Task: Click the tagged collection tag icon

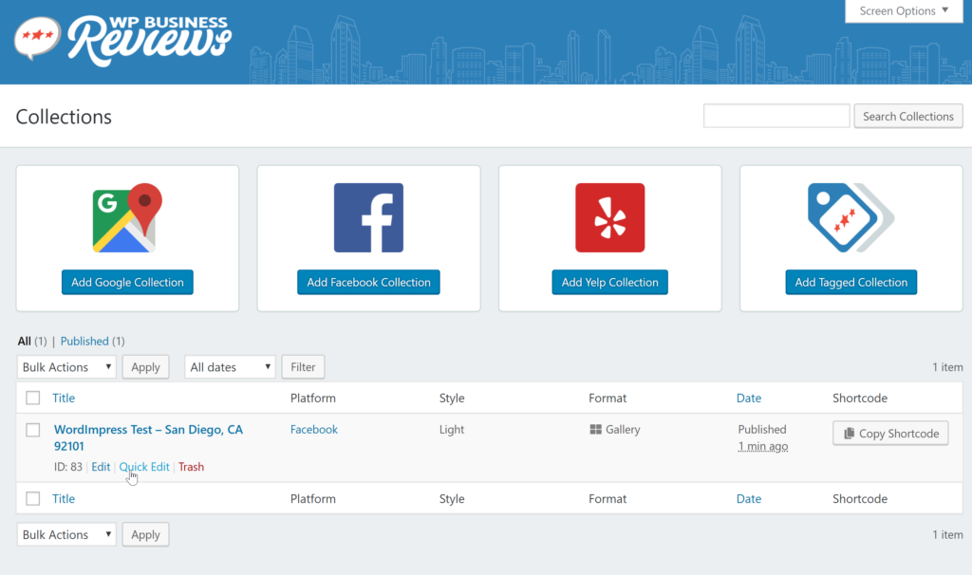Action: coord(851,217)
